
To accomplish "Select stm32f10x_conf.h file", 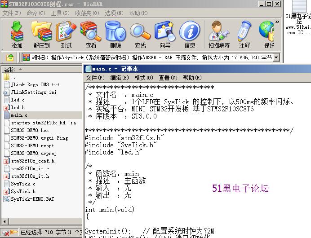I will pyautogui.click(x=33, y=161).
